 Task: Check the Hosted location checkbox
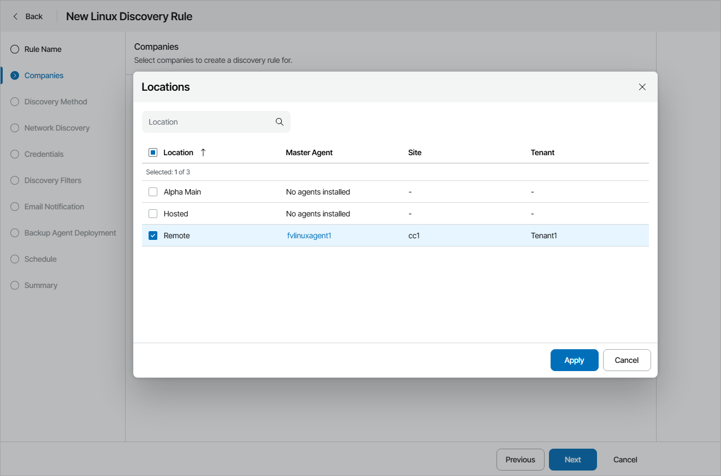153,214
